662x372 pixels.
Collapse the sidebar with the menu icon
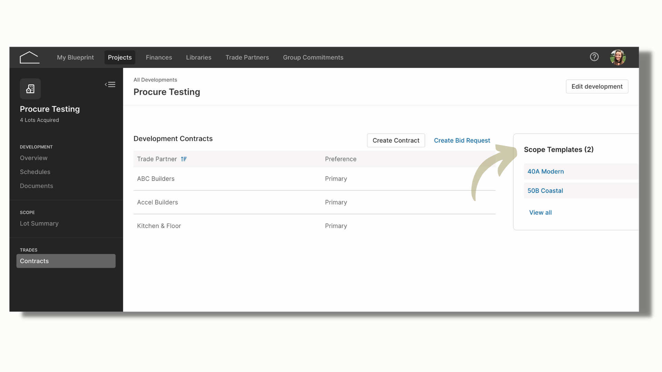pos(110,84)
